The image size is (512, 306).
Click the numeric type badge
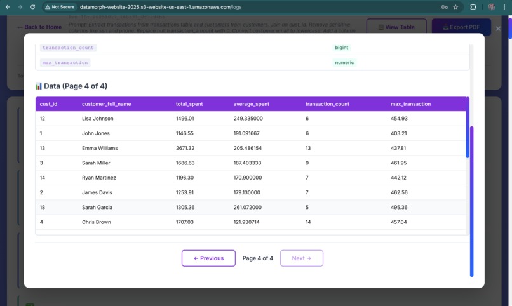(x=344, y=63)
